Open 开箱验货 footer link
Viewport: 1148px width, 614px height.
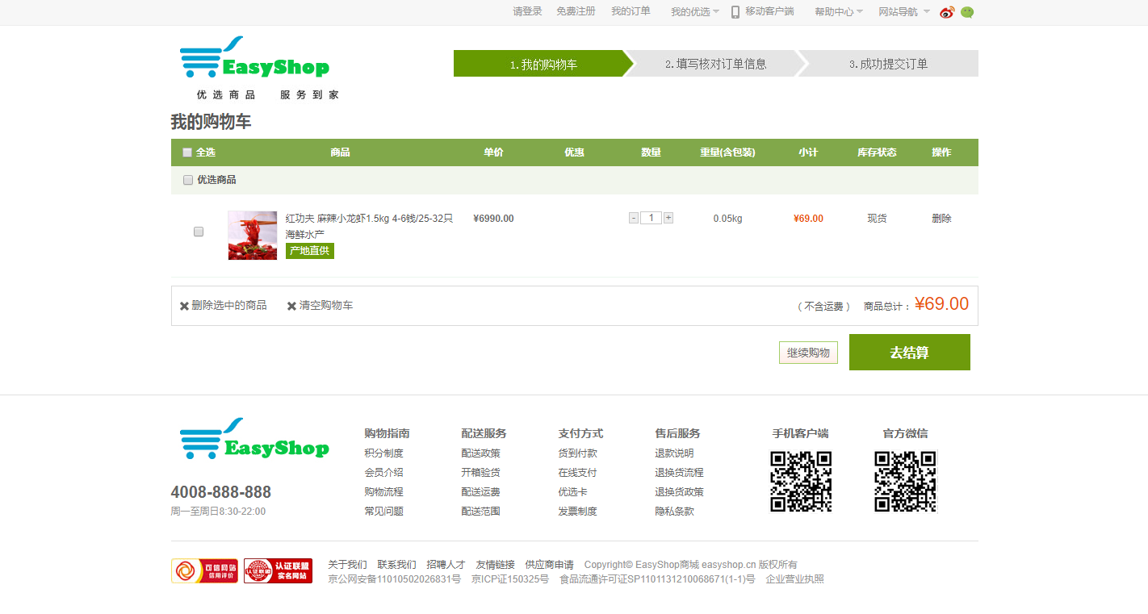[480, 473]
